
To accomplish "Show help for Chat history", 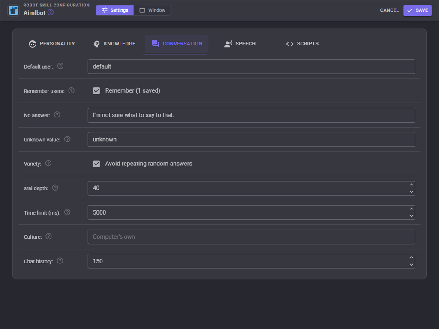I will point(60,261).
